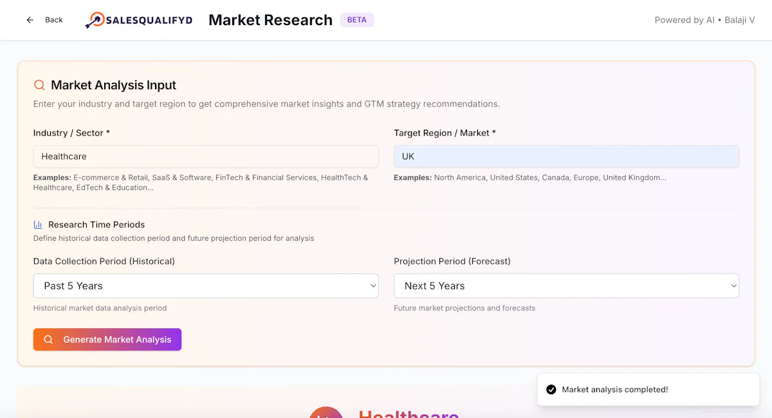Viewport: 772px width, 418px height.
Task: Open the Projection Period dropdown
Action: click(x=566, y=286)
